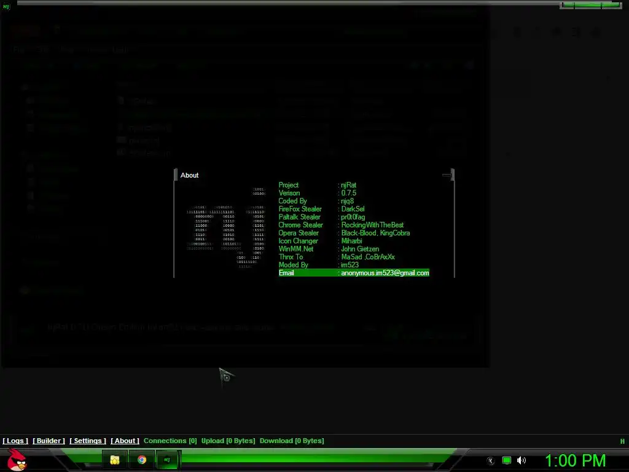This screenshot has height=472, width=629.
Task: Click the green H indicator in status bar
Action: click(x=622, y=441)
